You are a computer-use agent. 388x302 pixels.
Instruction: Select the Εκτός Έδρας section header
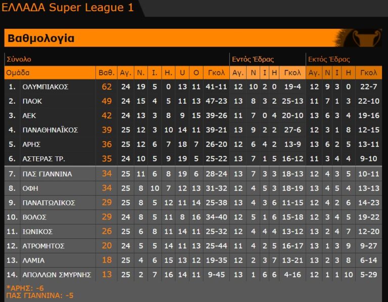(x=329, y=59)
